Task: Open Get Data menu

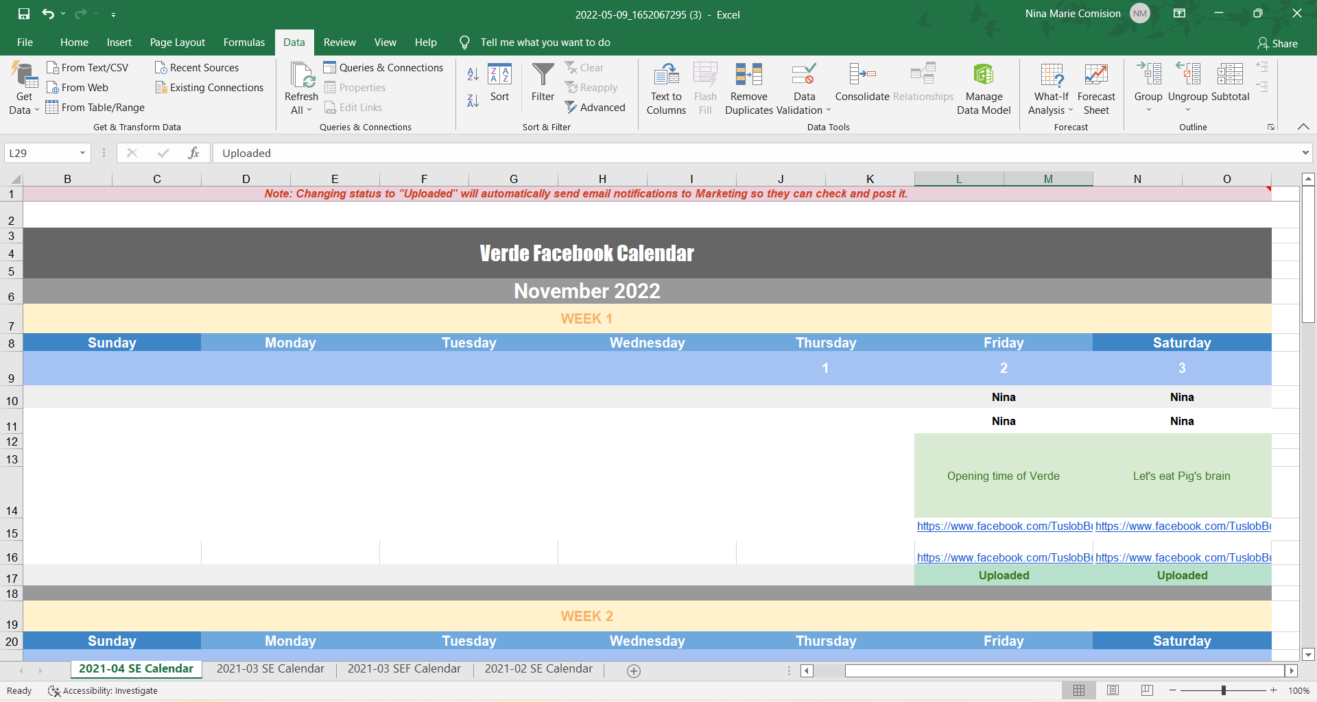Action: click(x=24, y=88)
